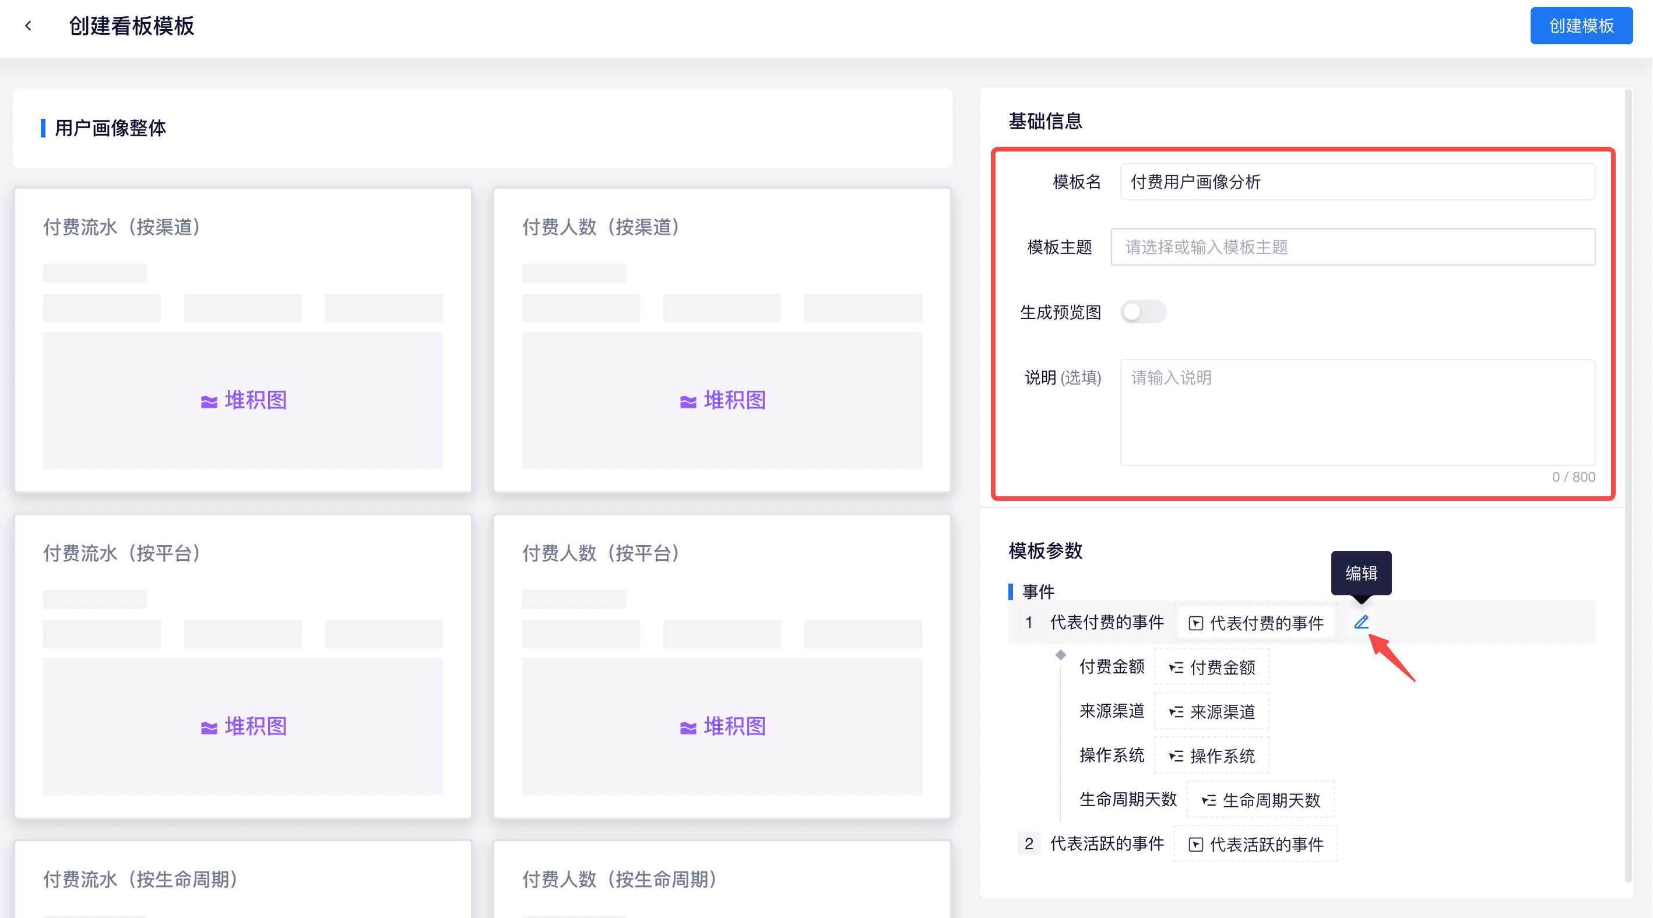Select the 代表付费的事件 event tag

tap(1256, 623)
